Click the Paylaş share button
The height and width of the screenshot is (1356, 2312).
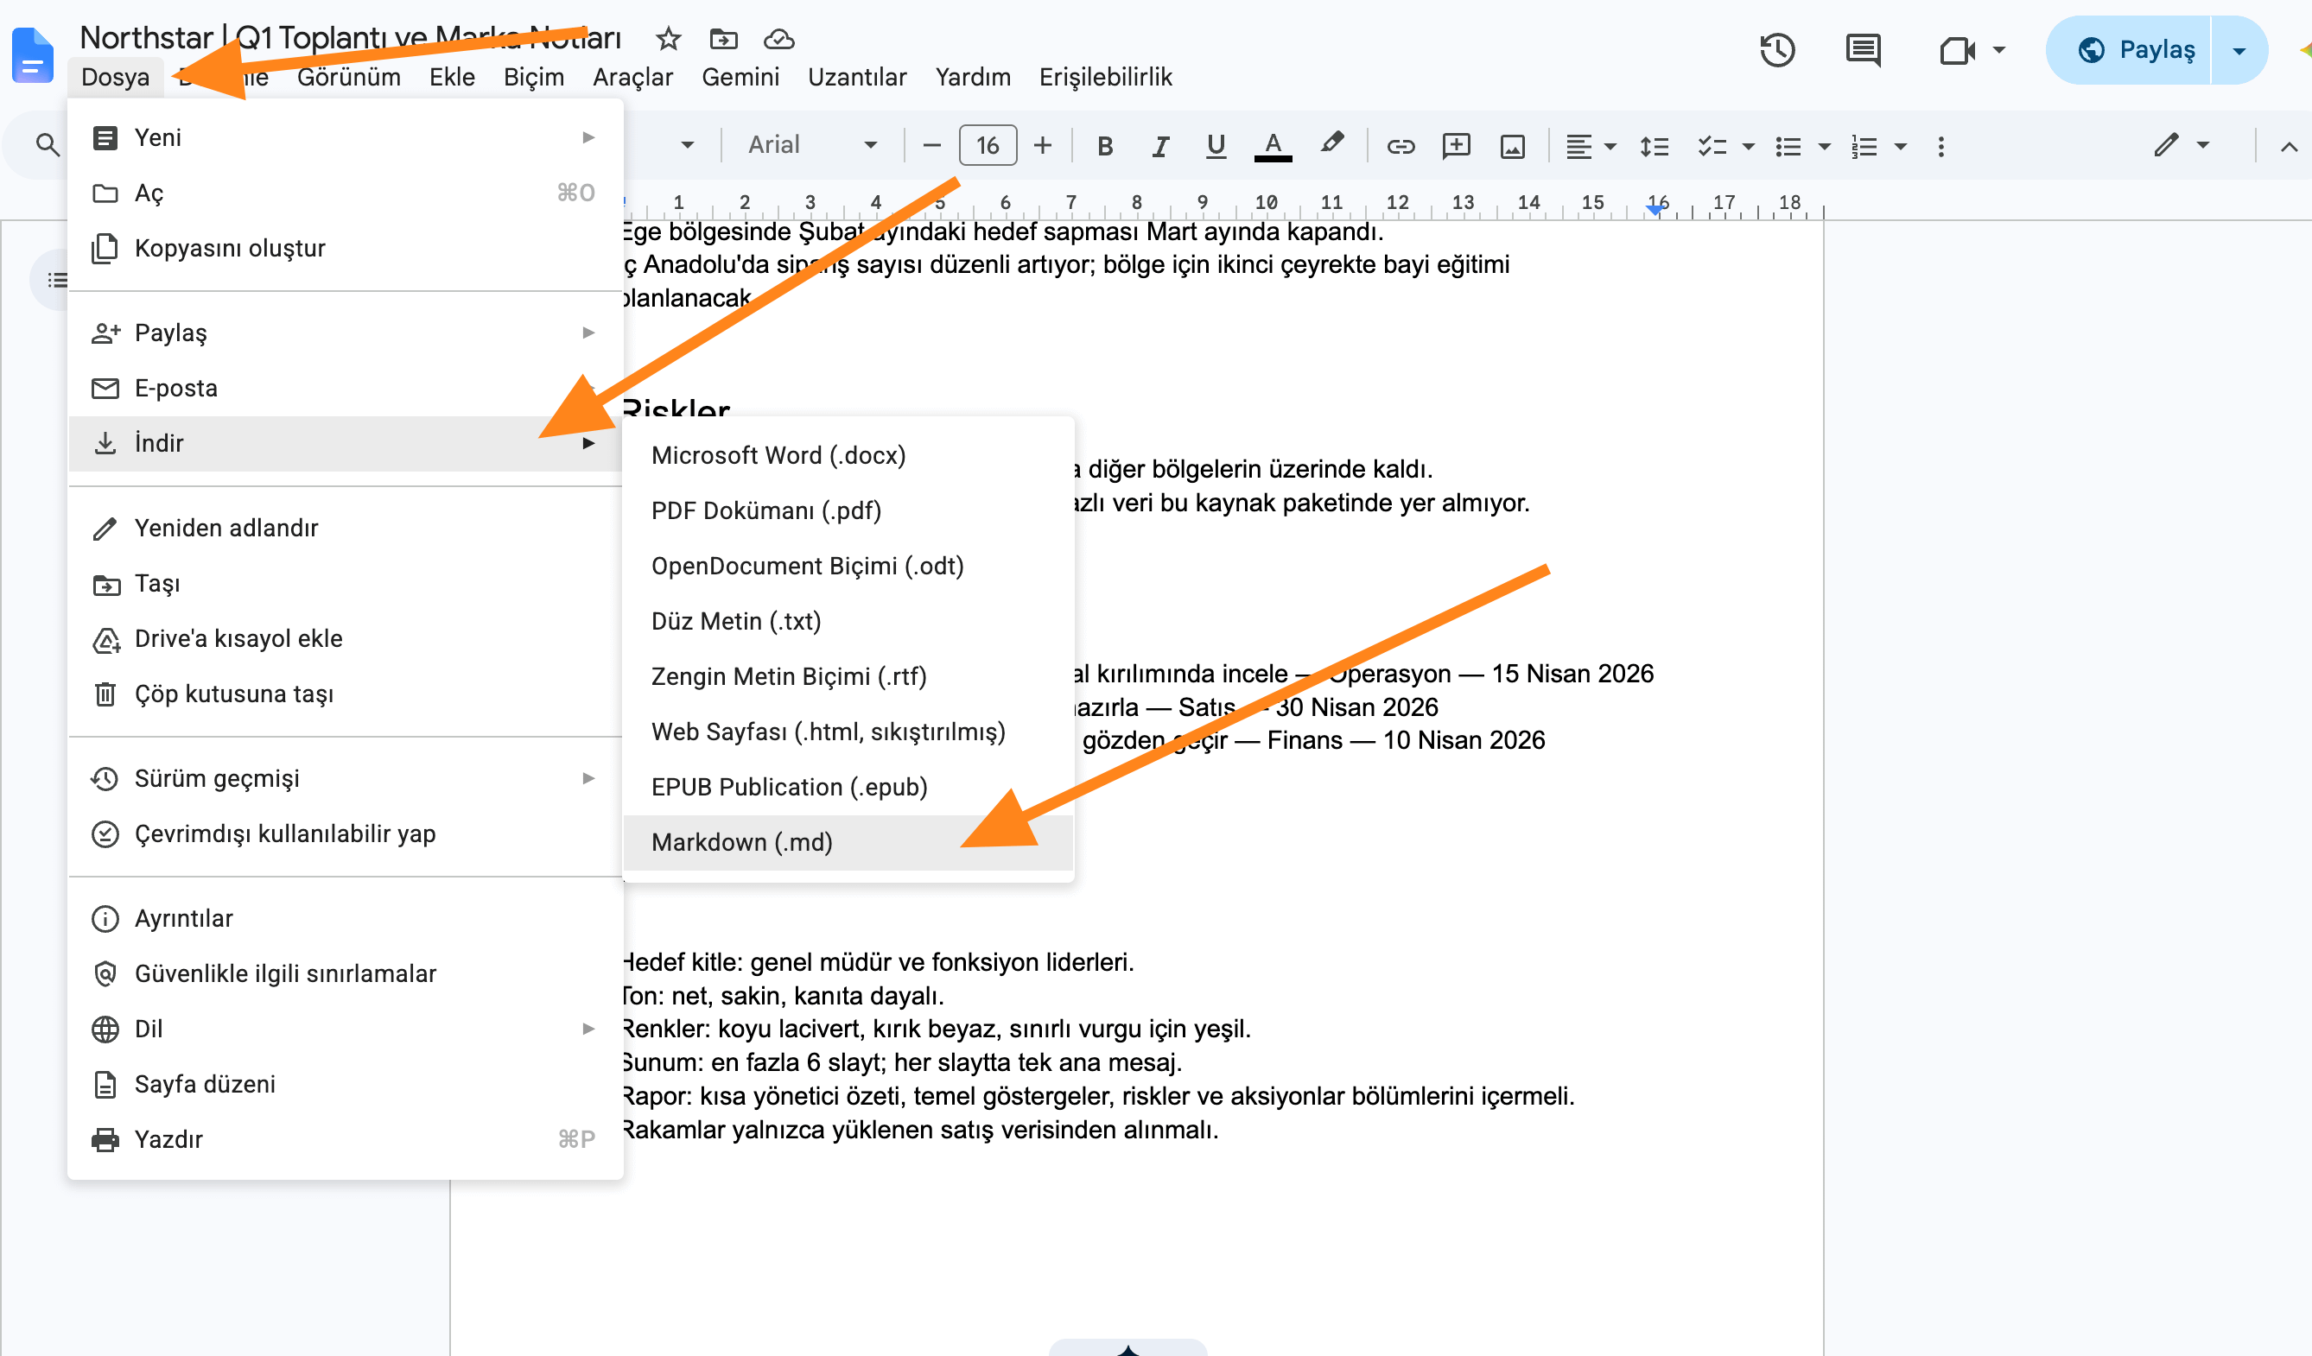[2129, 50]
